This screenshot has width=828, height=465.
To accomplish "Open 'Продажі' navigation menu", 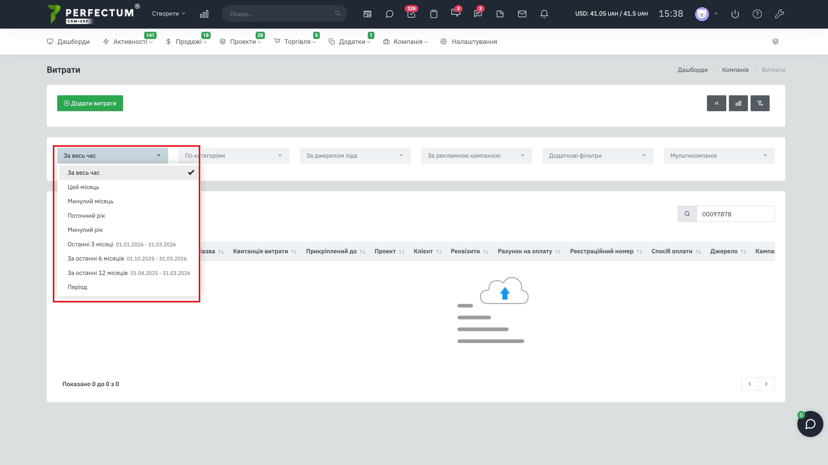I will click(x=188, y=42).
